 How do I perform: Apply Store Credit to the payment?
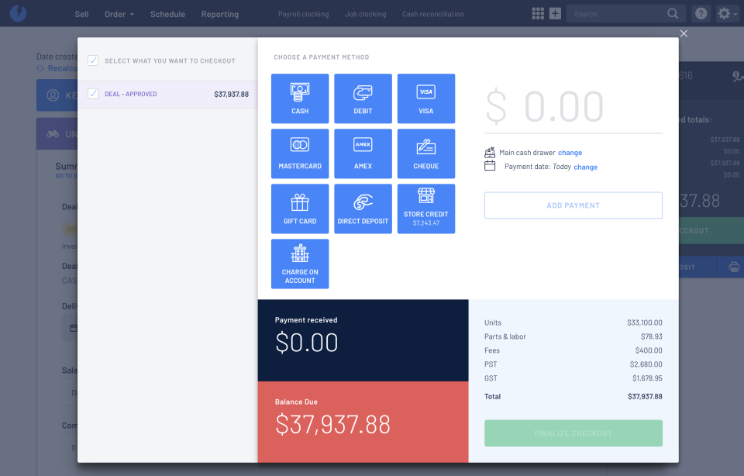click(x=425, y=209)
